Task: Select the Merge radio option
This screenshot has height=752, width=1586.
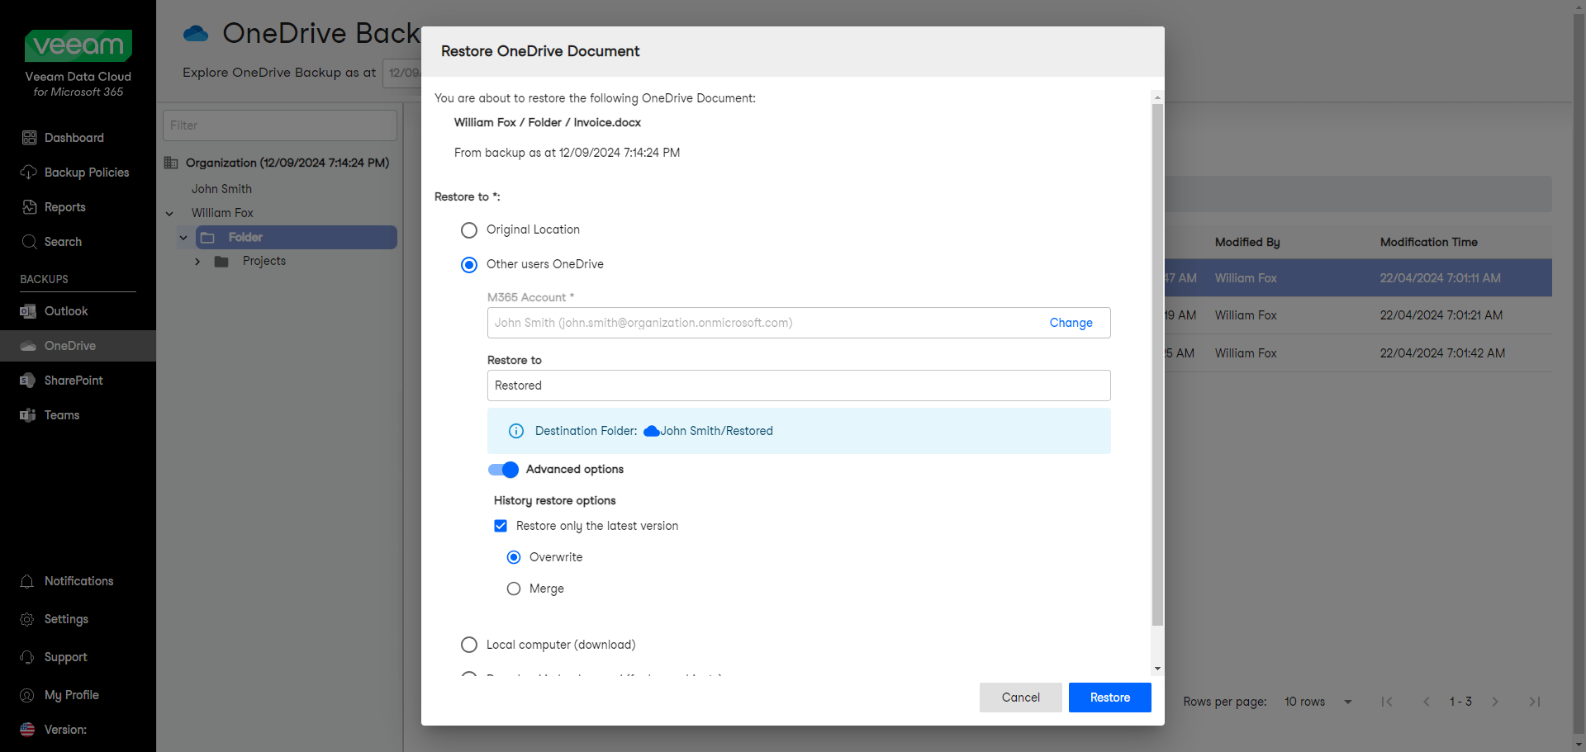Action: pos(514,589)
